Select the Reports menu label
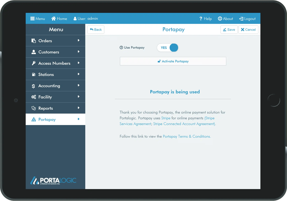Screen dimensions: 287x201 (46, 108)
